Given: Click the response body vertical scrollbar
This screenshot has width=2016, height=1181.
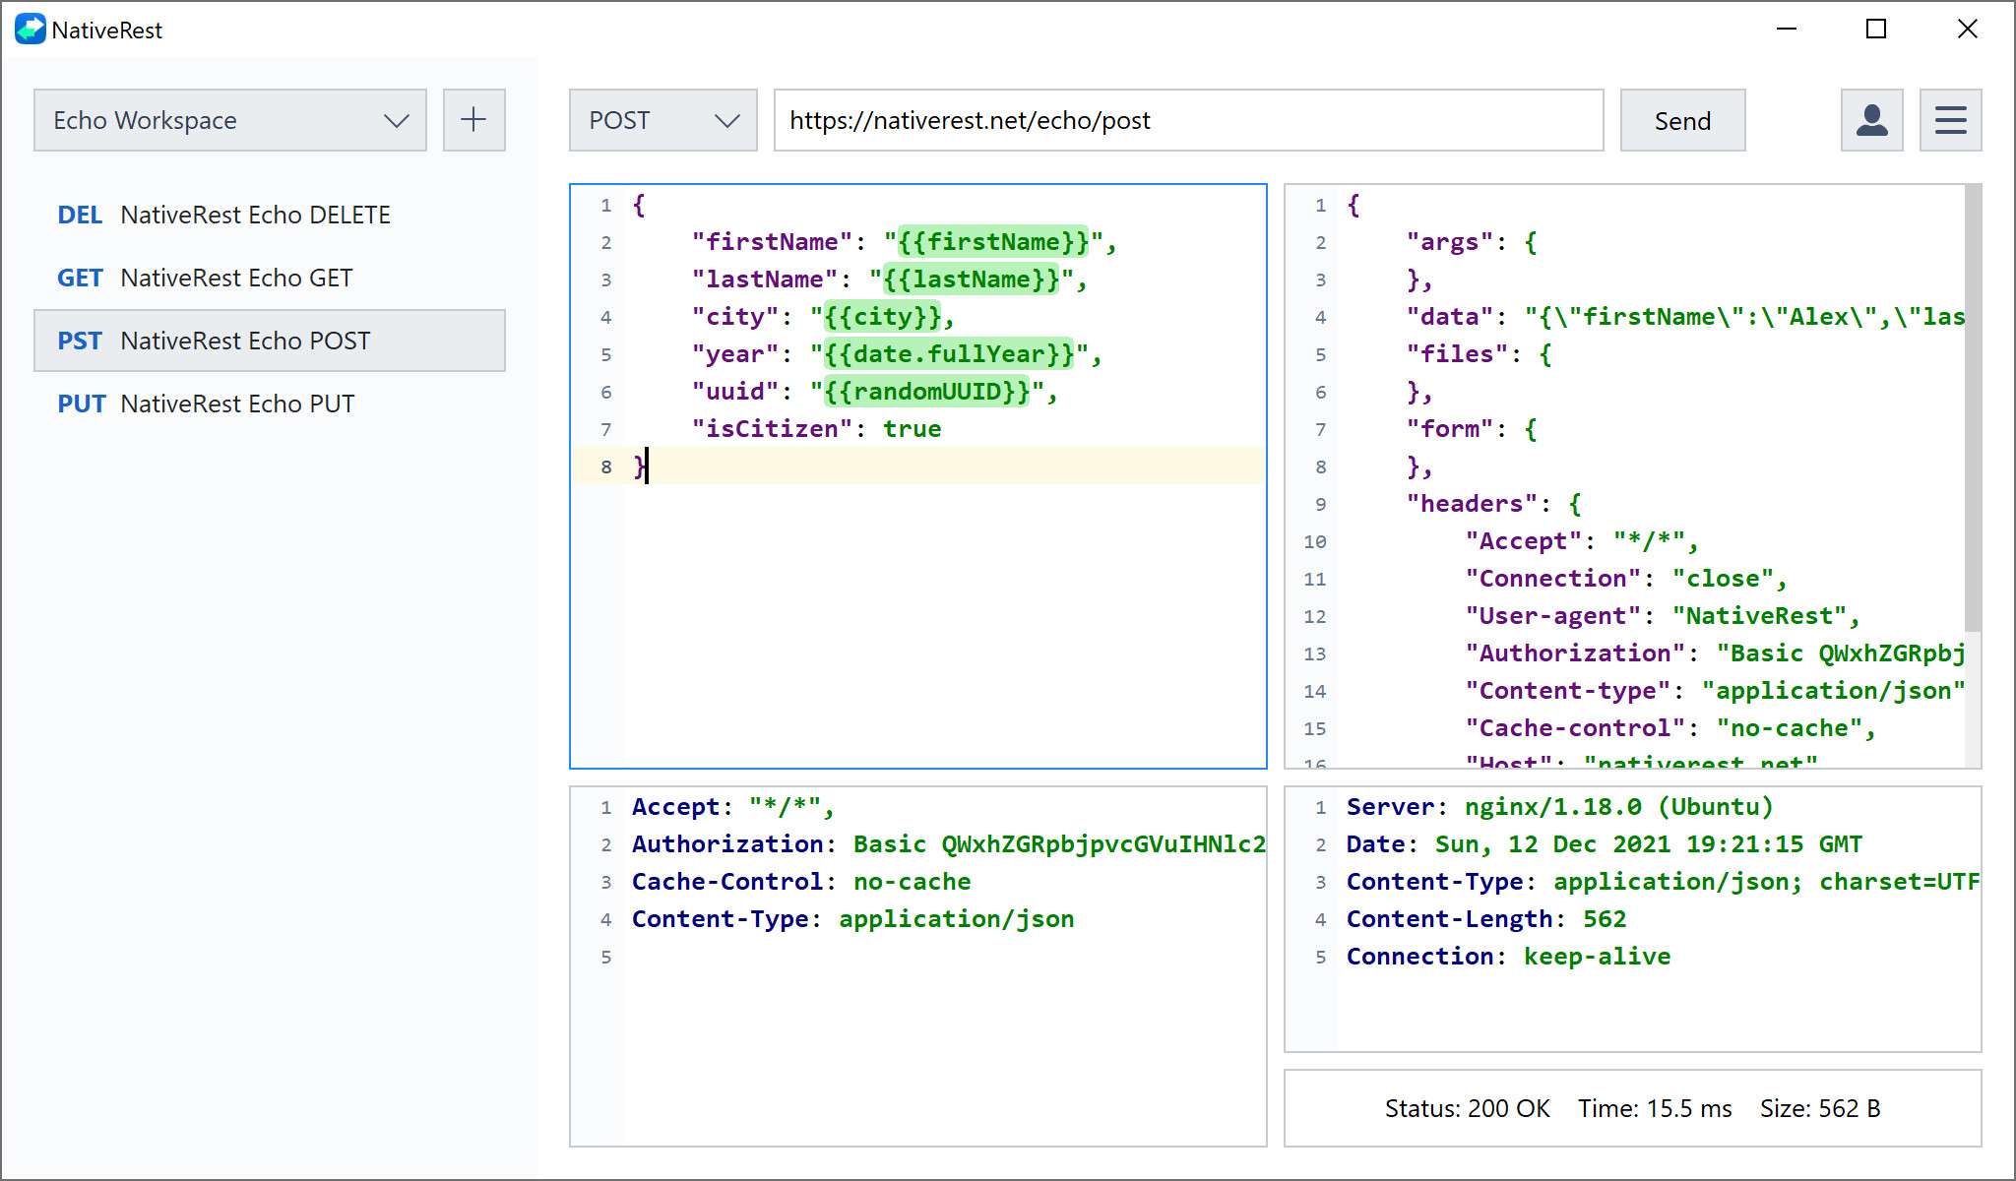Looking at the screenshot, I should tap(1973, 407).
